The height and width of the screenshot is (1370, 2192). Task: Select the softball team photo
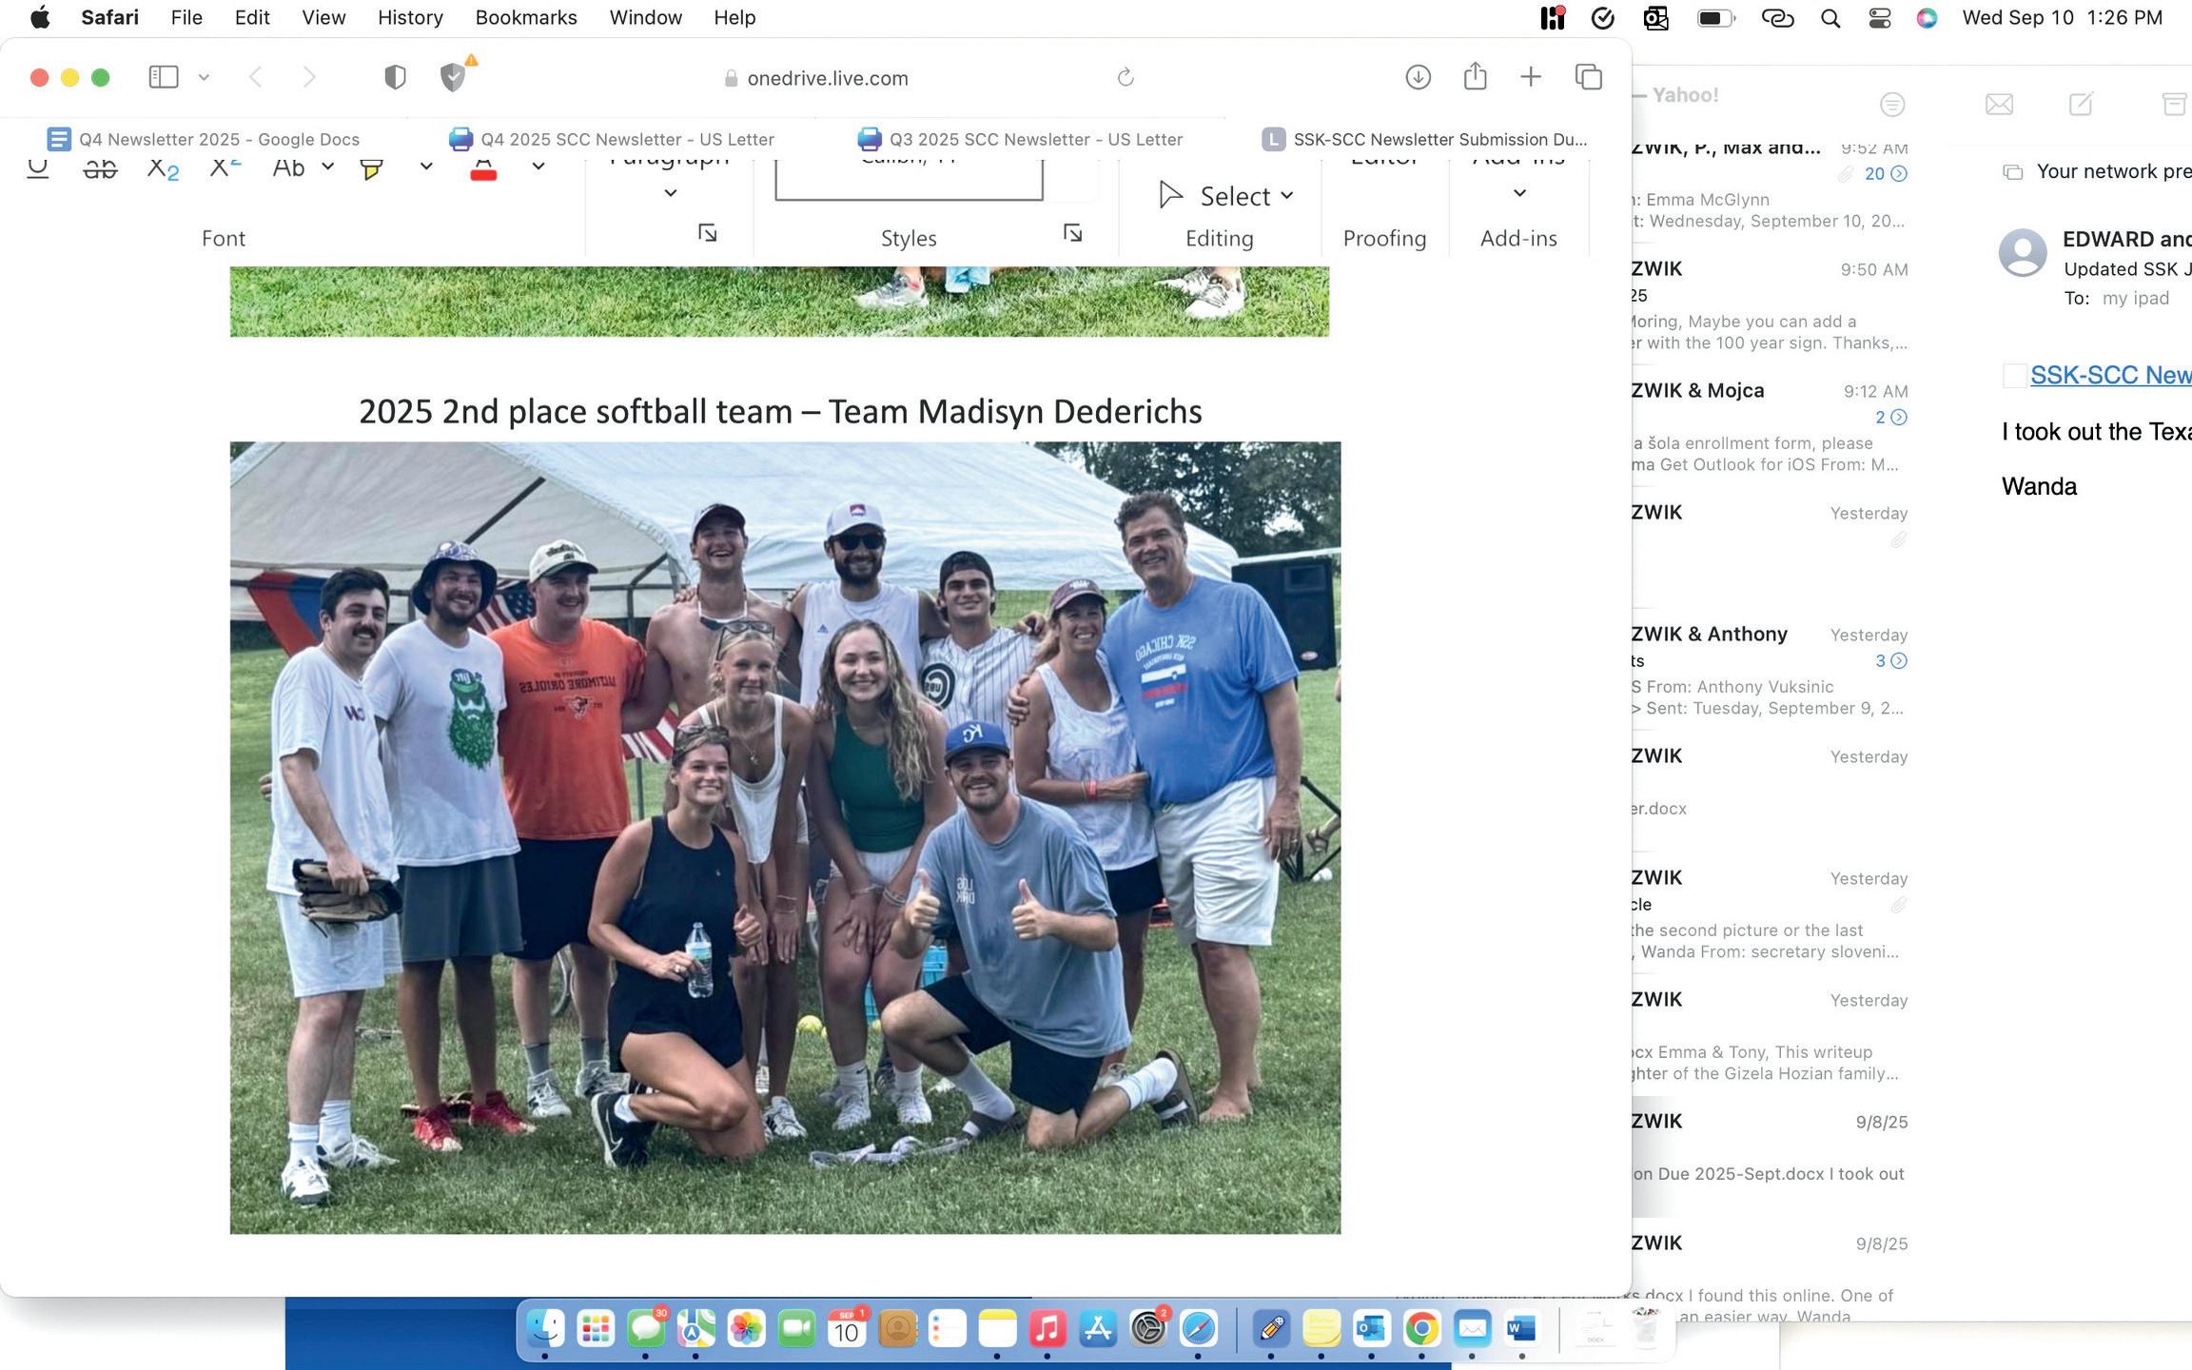coord(785,837)
